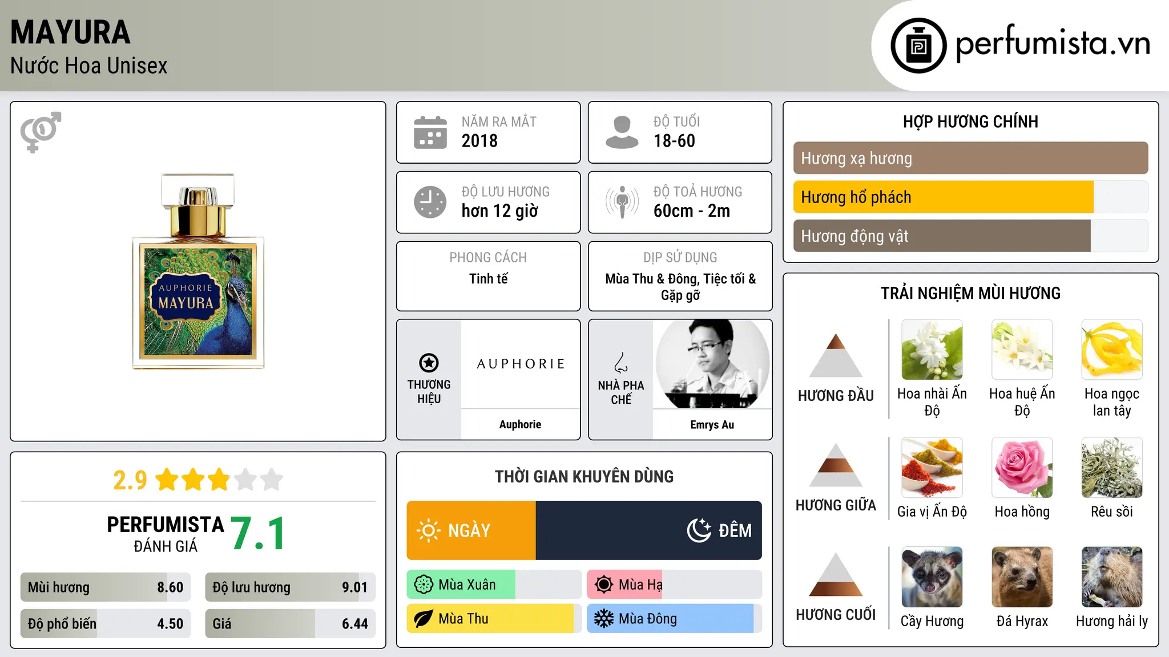Image resolution: width=1169 pixels, height=657 pixels.
Task: Click the perfumista.vn perfume bottle logo icon
Action: [918, 46]
